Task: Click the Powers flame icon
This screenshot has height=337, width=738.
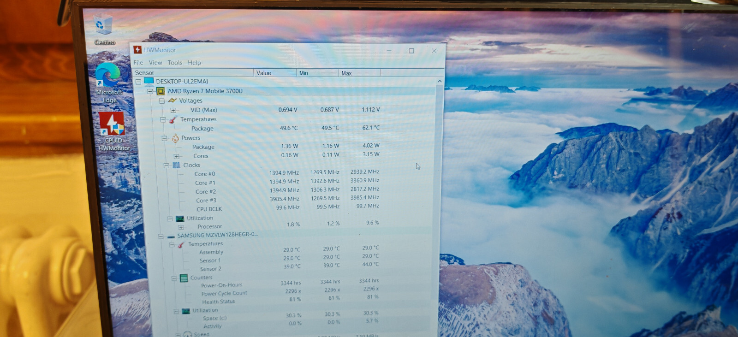Action: [175, 138]
